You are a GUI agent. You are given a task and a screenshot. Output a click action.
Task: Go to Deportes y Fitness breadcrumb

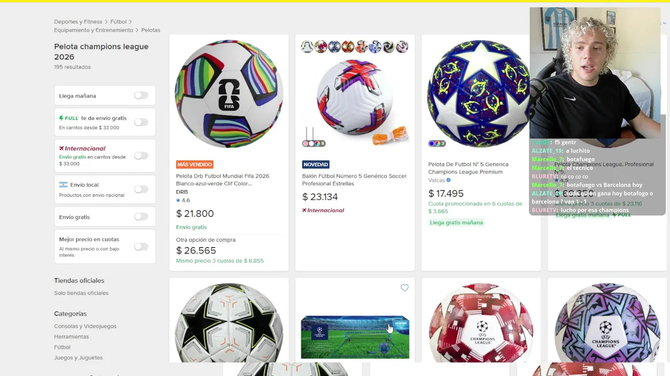point(78,22)
